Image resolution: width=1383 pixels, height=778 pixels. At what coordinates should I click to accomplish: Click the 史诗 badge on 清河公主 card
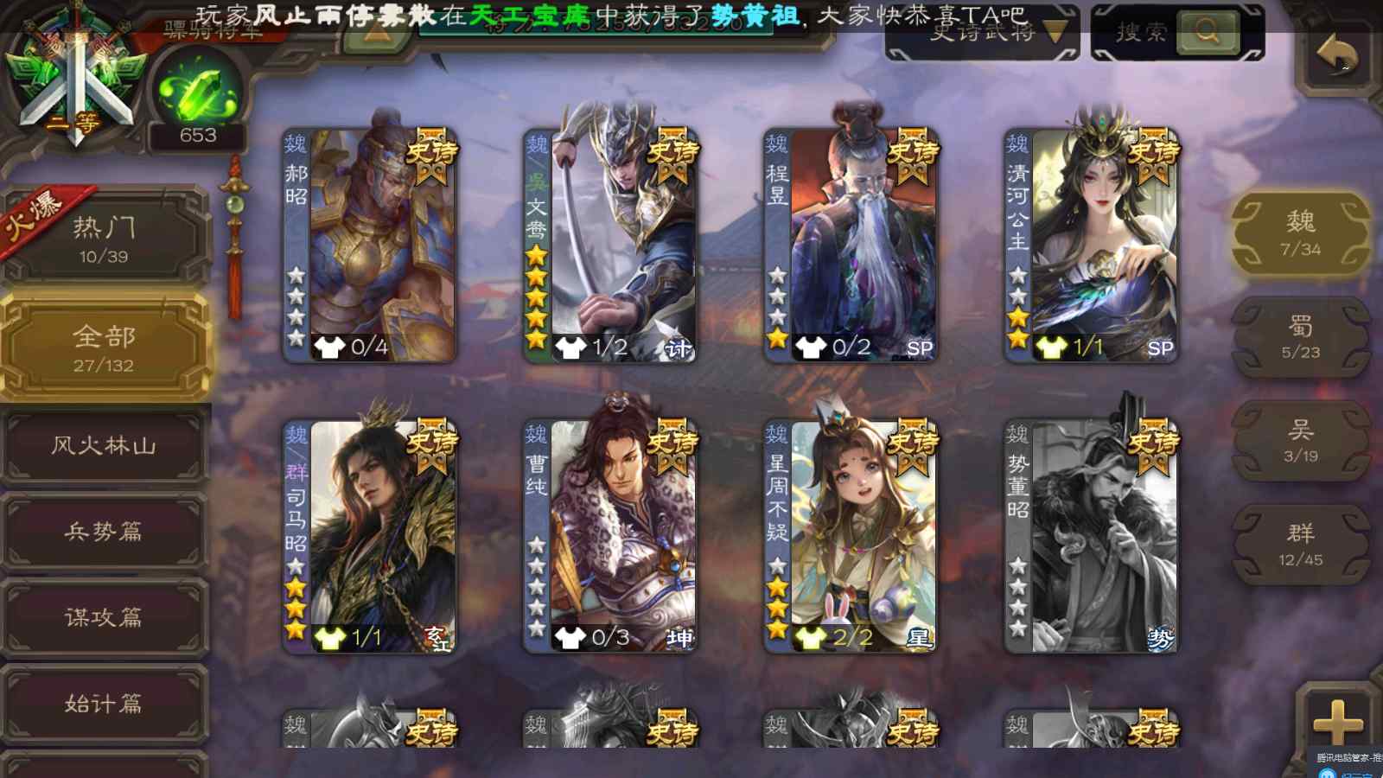coord(1153,156)
